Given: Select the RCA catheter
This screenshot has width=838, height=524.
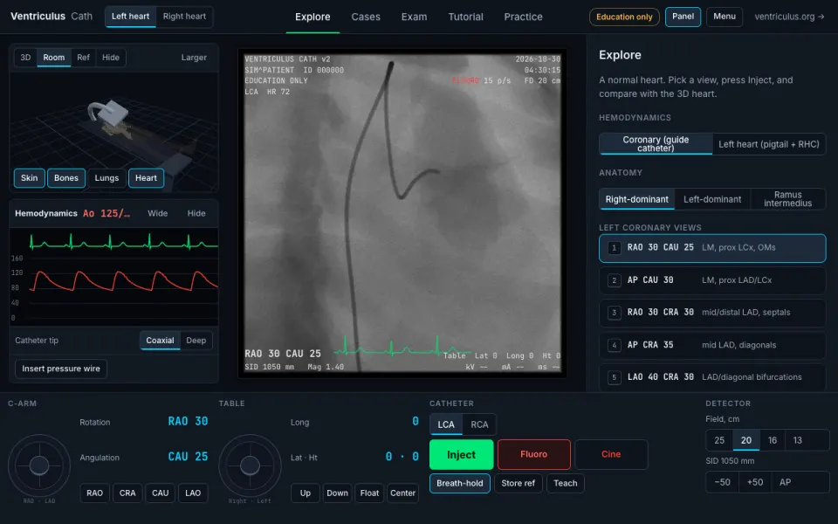Looking at the screenshot, I should [479, 424].
